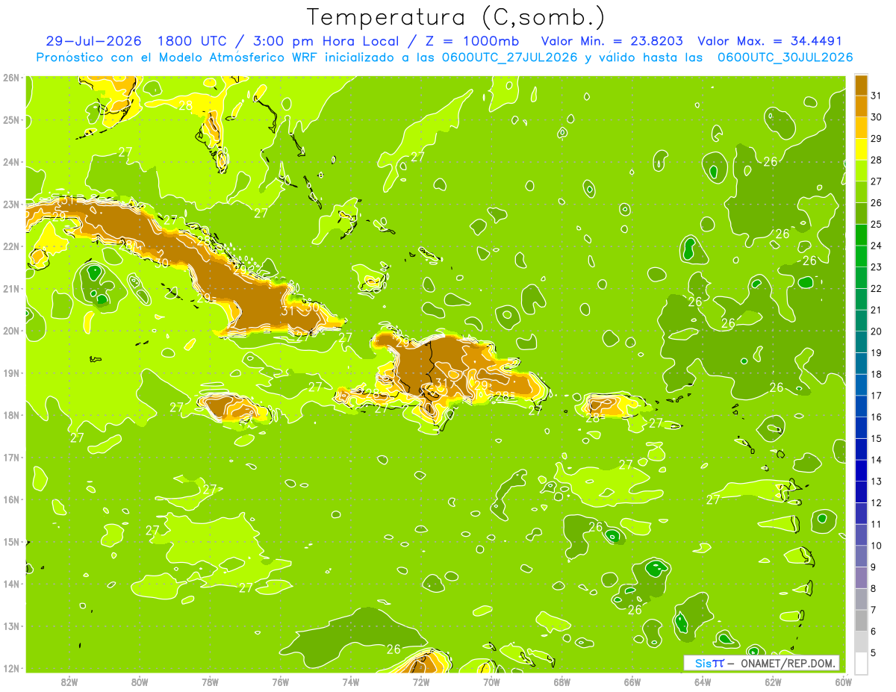Click the 'Valor Max. = 34.4491' value
This screenshot has width=896, height=692.
(770, 41)
